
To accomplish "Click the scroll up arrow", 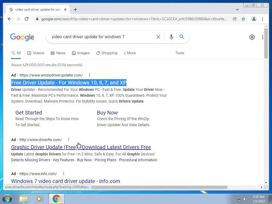I will 266,26.
